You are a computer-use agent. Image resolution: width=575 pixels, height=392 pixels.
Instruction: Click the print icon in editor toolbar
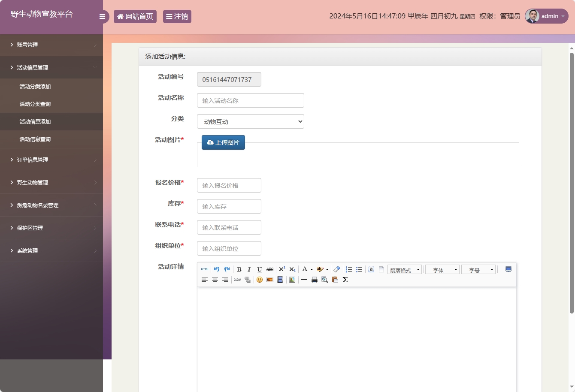pos(315,280)
